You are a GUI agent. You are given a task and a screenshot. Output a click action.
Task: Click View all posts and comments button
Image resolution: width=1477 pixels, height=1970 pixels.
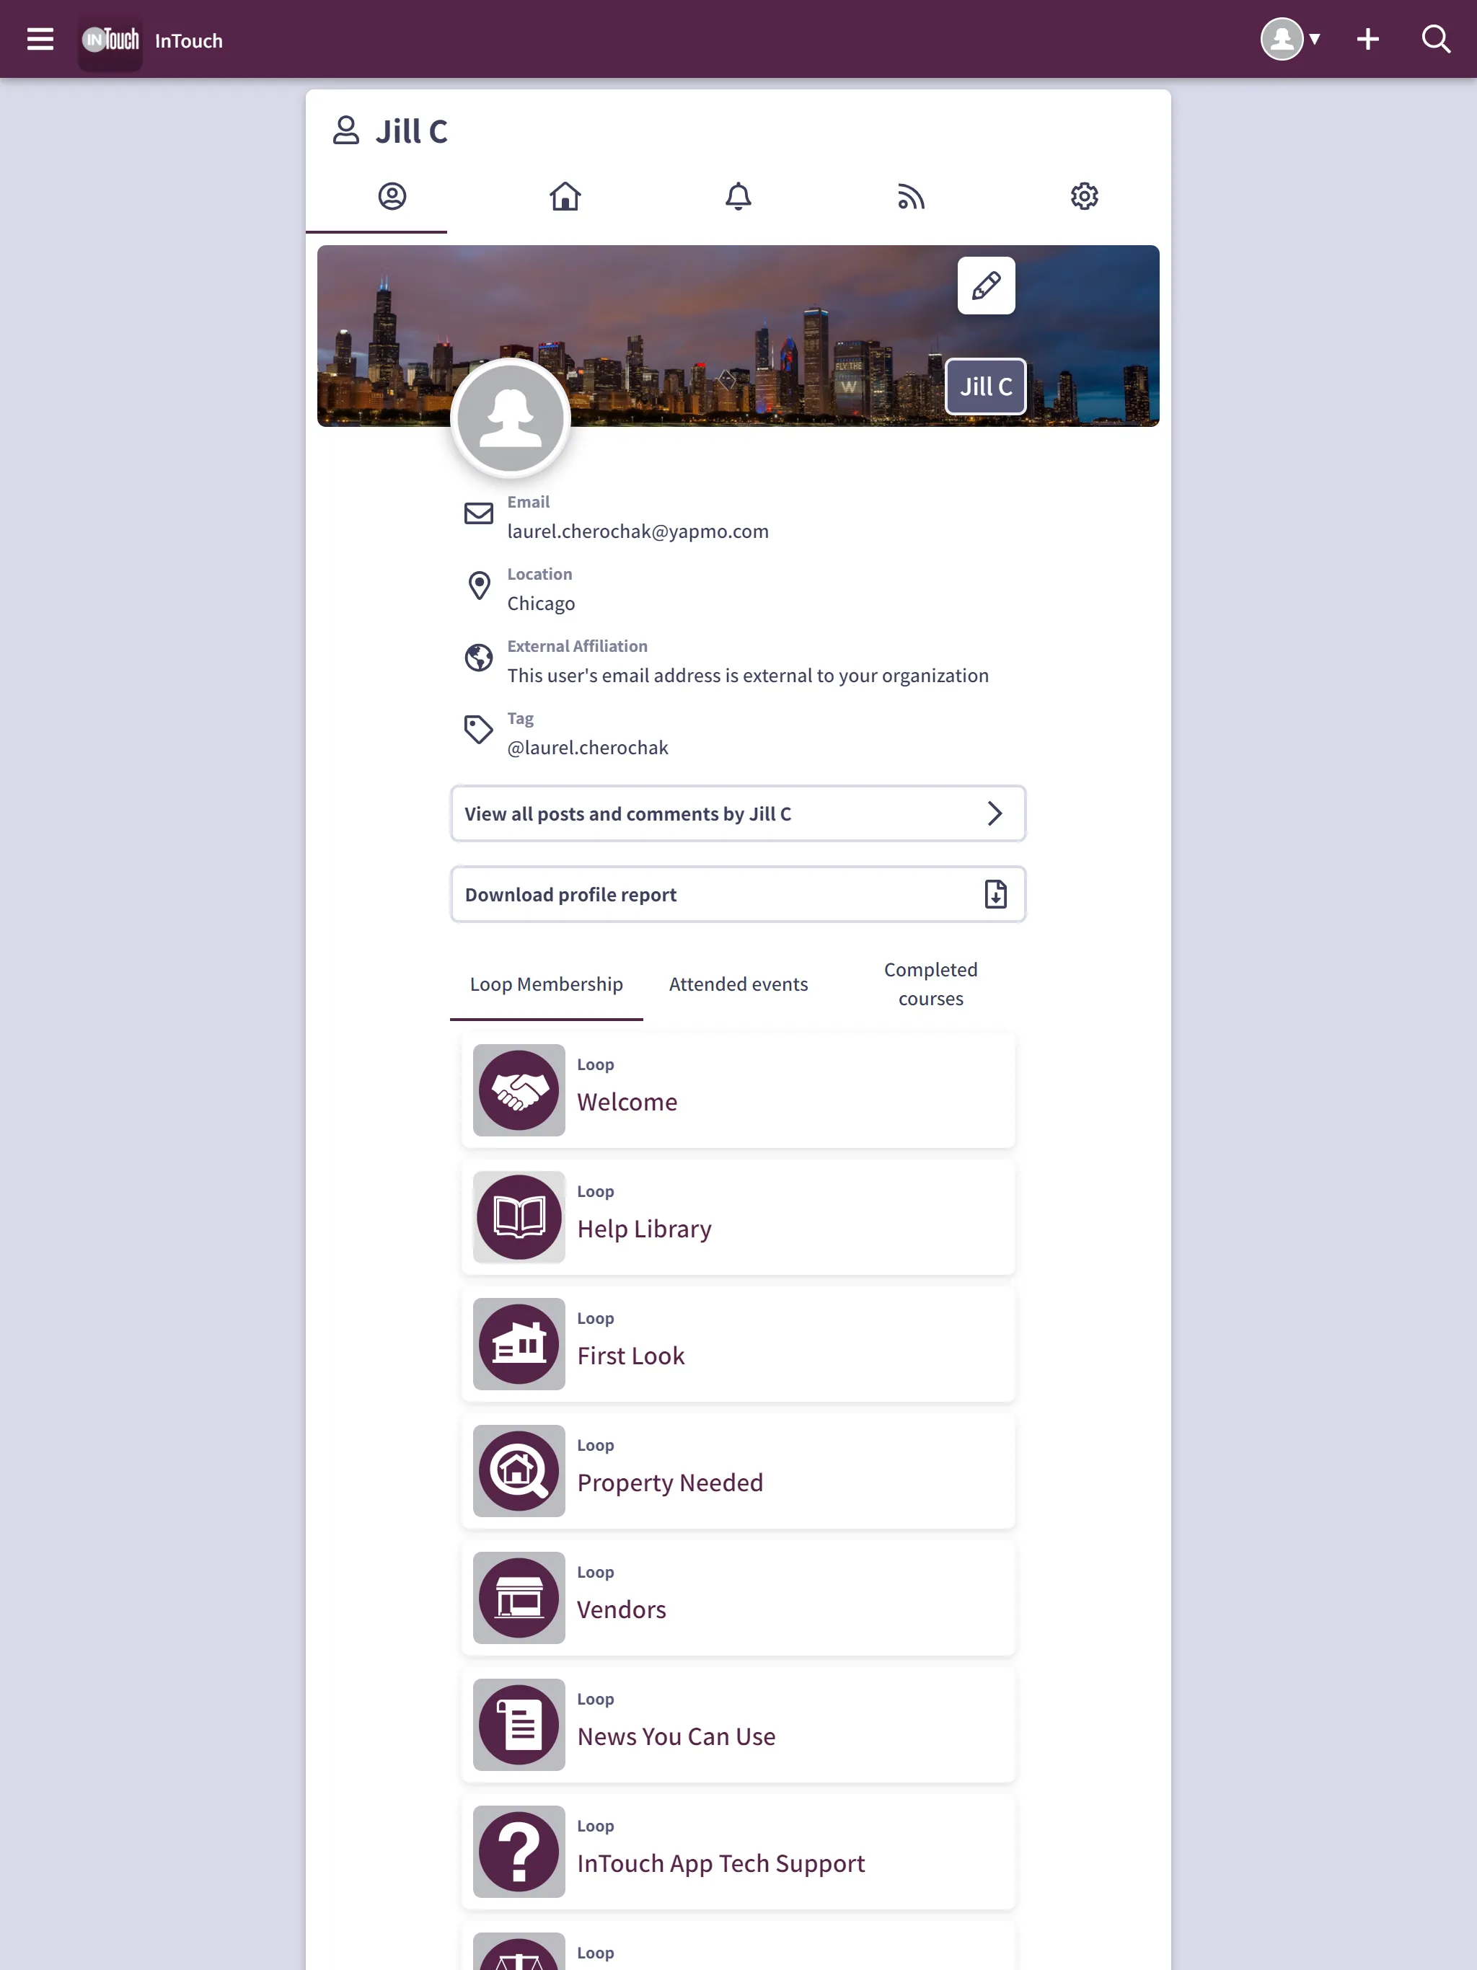[737, 813]
